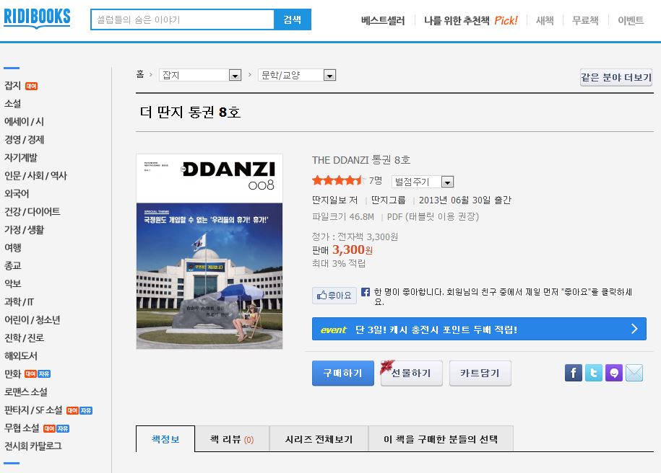Open 에세이/시 category in sidebar
661x473 pixels.
tap(24, 122)
